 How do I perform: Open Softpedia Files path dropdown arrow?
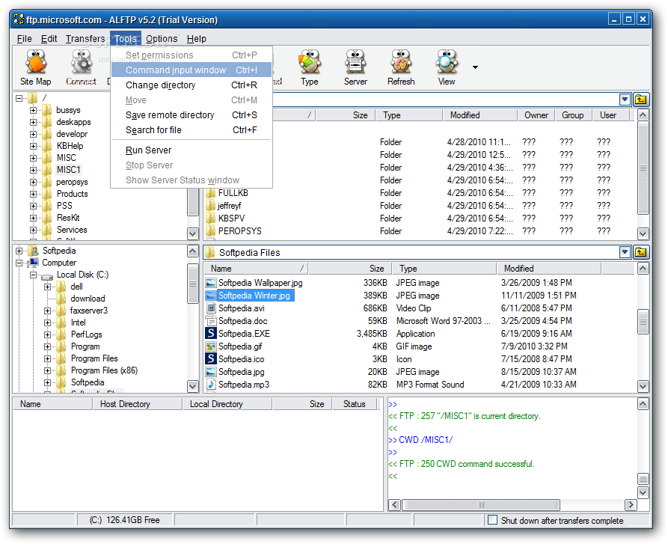625,252
